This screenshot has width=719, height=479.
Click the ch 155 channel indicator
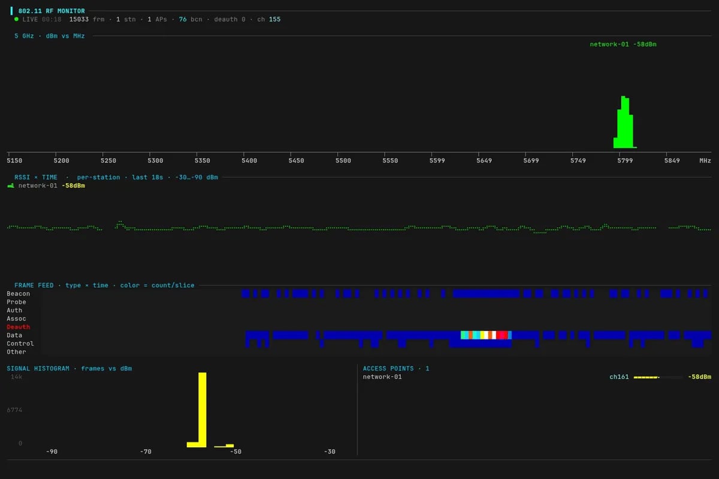(x=268, y=19)
